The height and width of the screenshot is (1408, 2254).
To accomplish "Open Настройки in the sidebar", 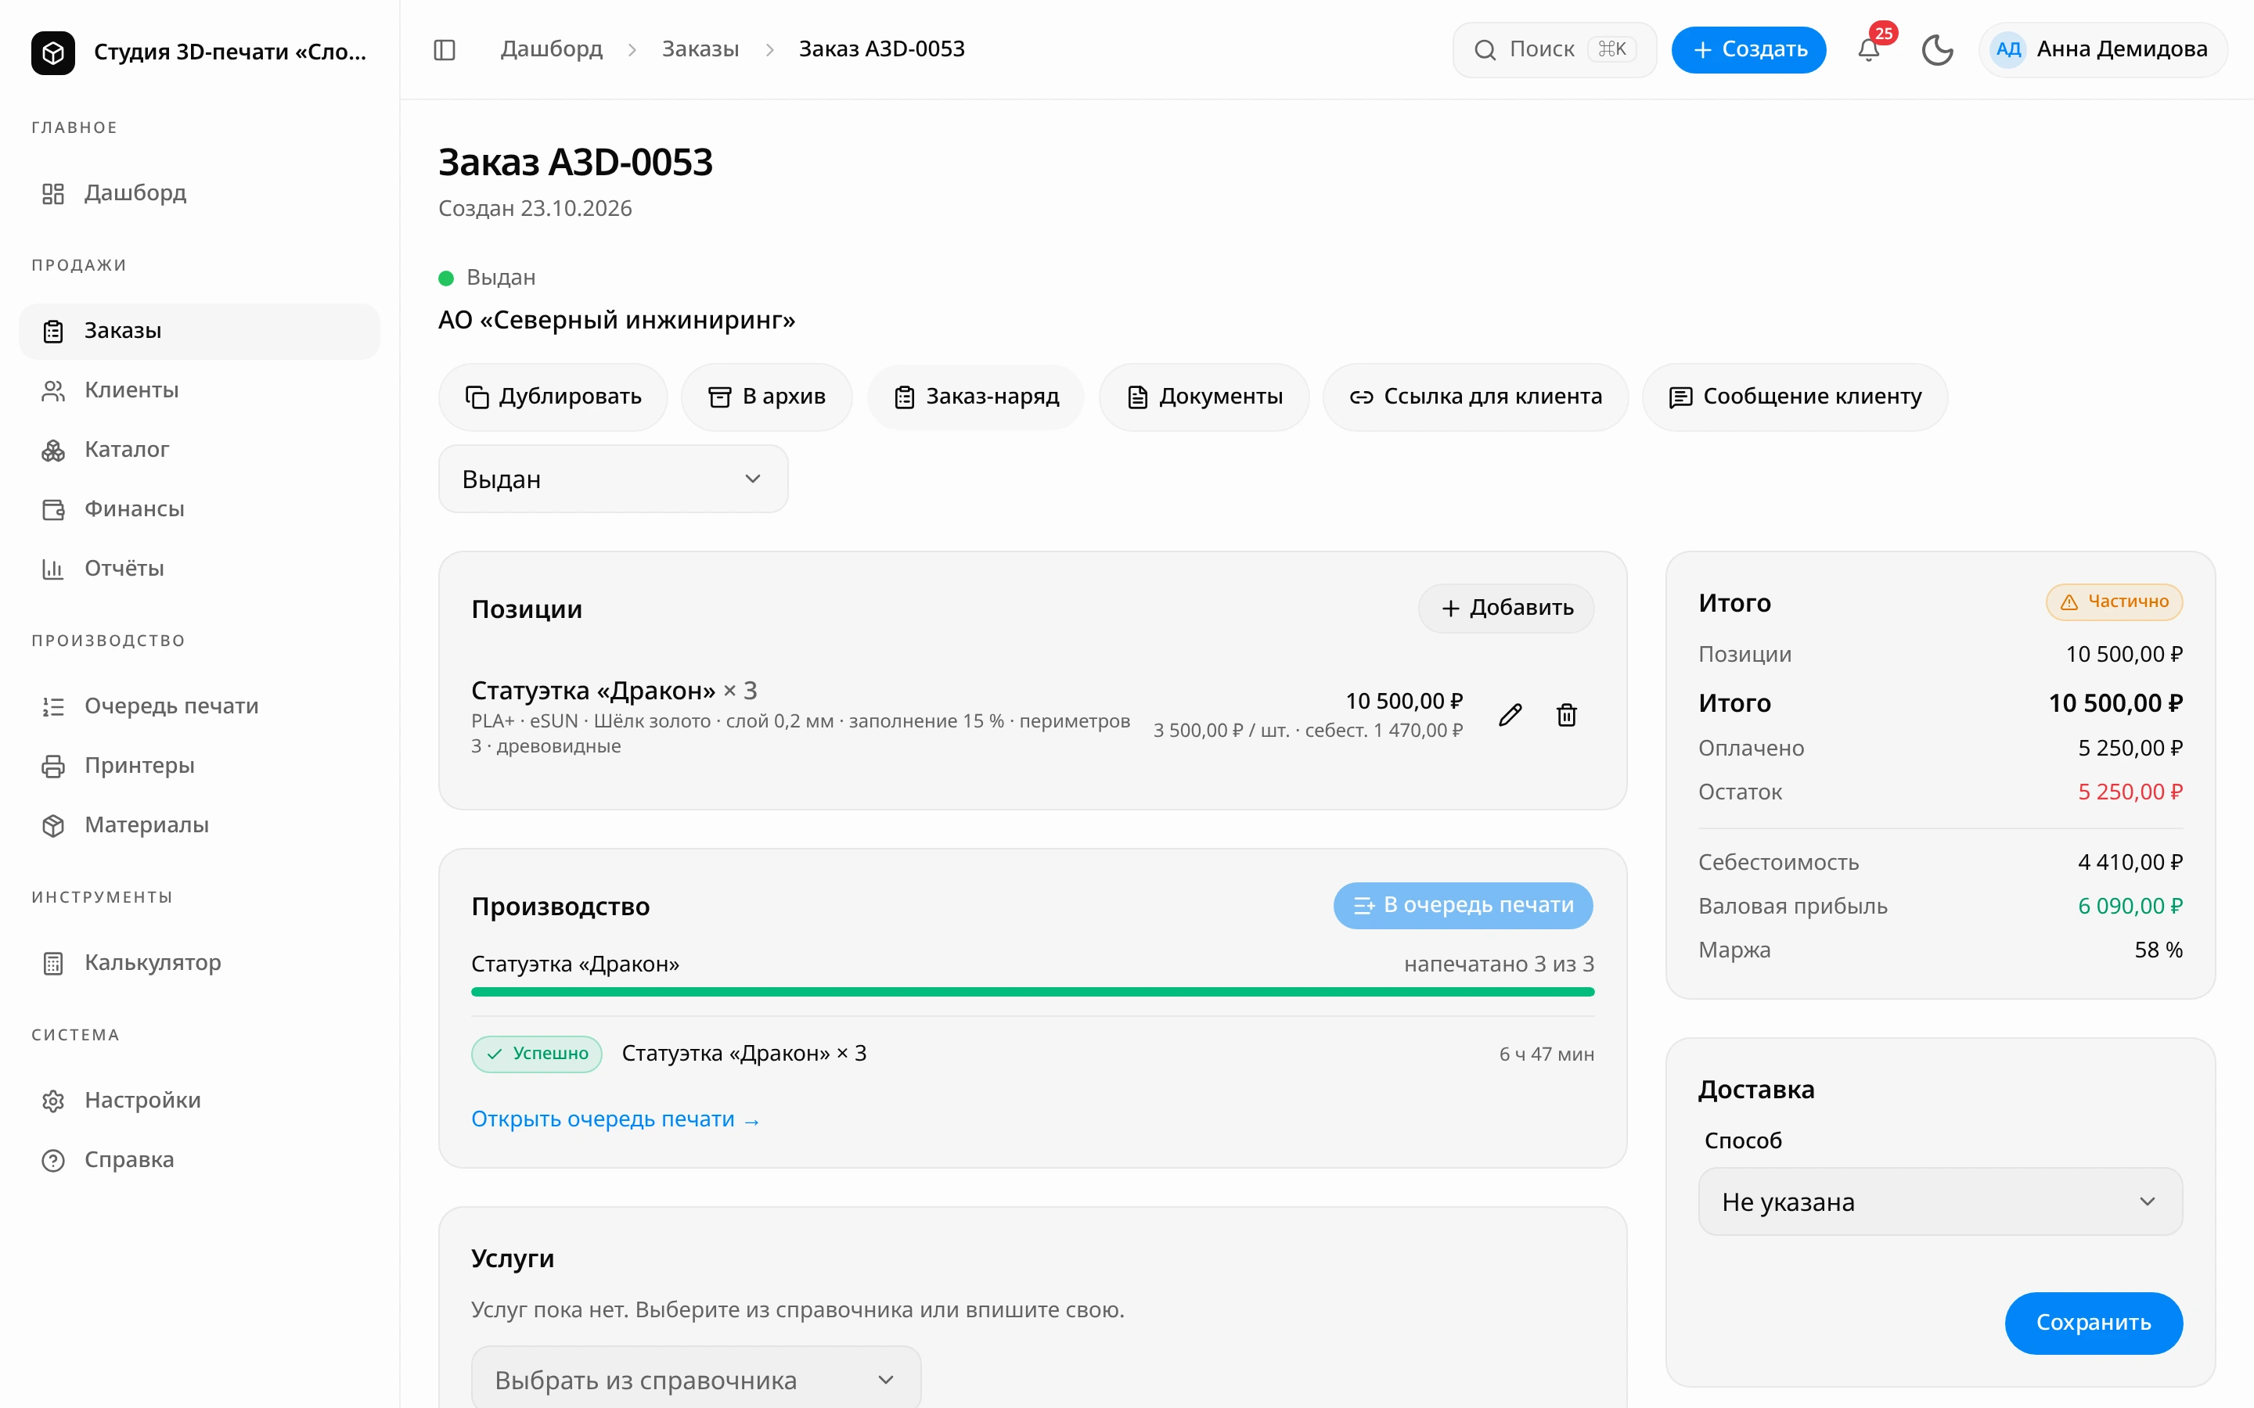I will click(200, 1100).
